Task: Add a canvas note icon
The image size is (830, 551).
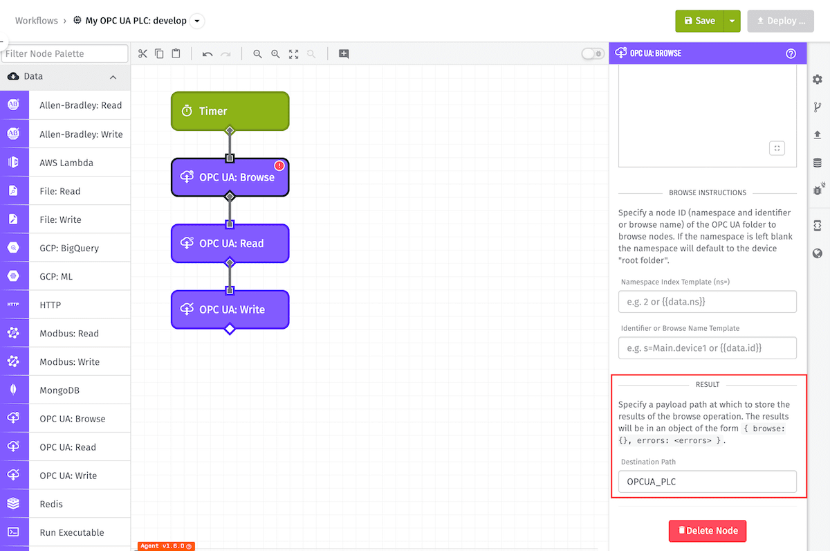Action: pyautogui.click(x=344, y=54)
